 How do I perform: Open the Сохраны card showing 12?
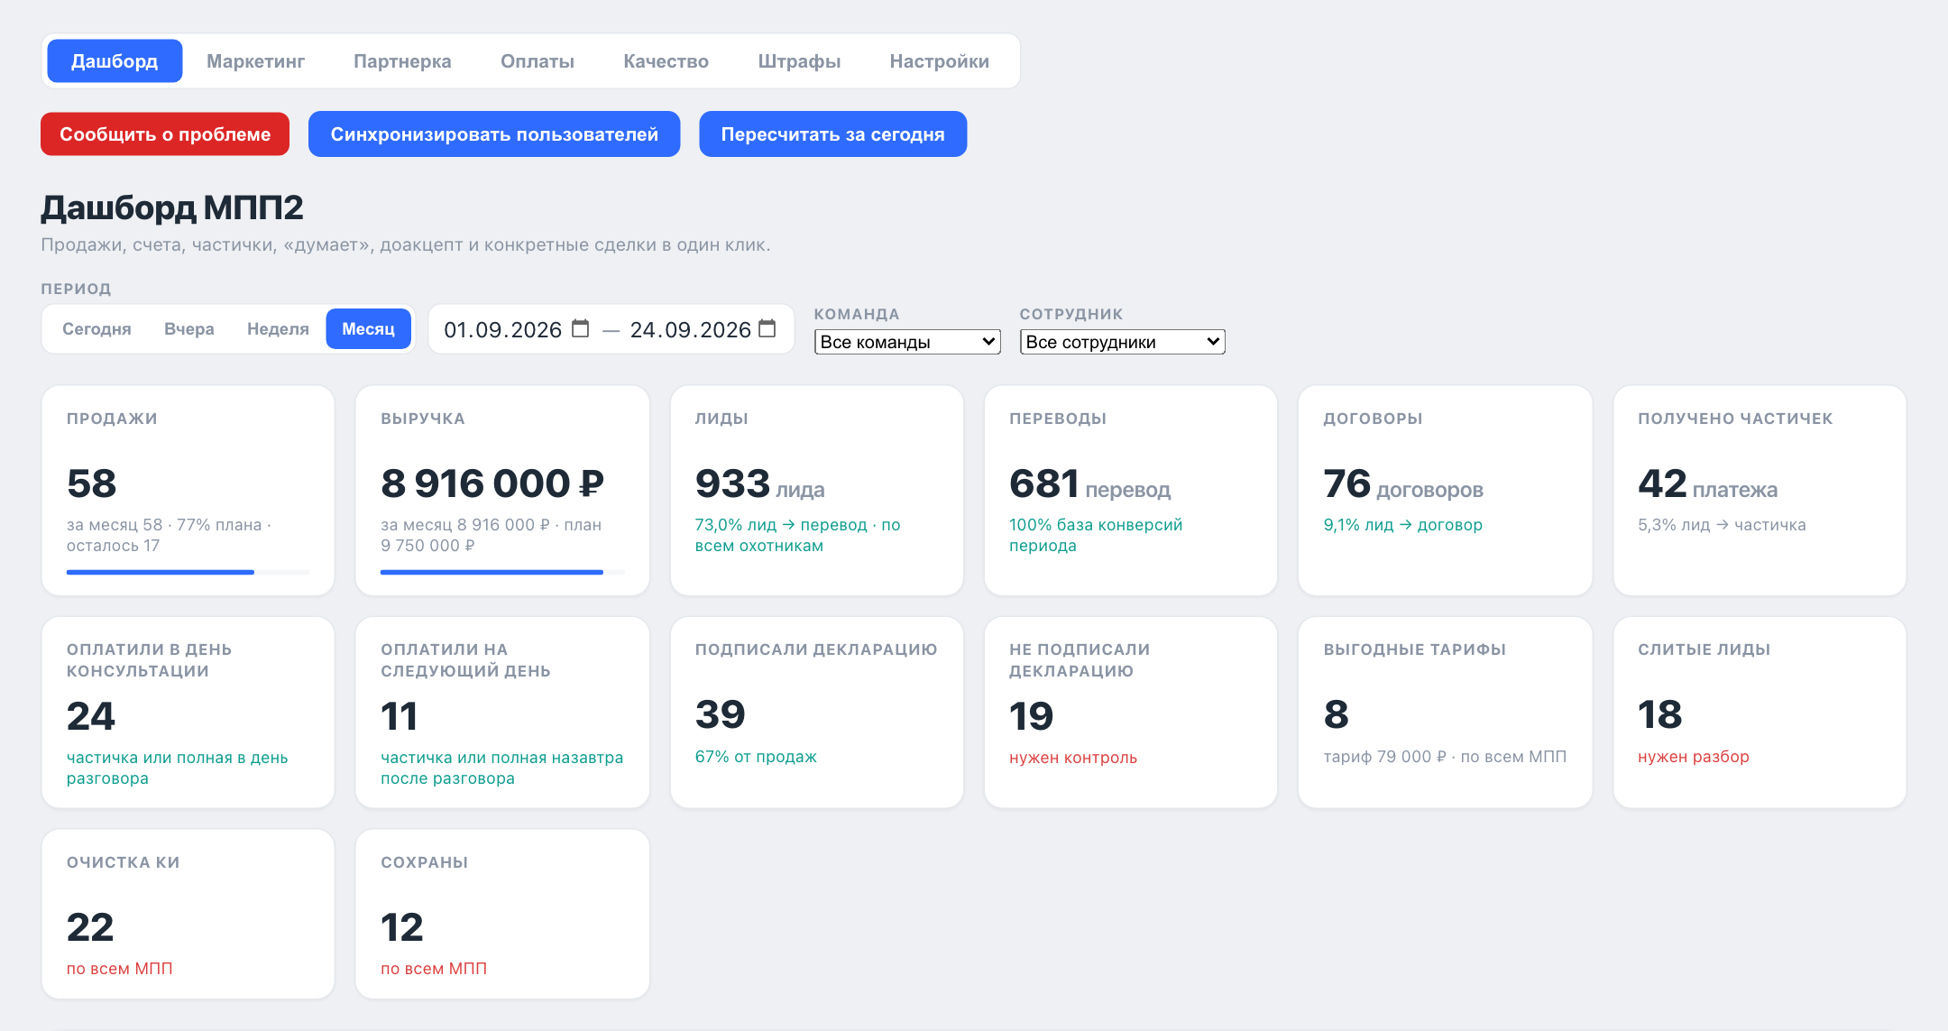502,914
